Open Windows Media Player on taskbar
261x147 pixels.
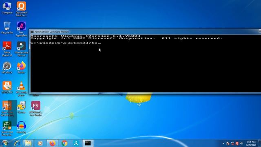[40, 143]
